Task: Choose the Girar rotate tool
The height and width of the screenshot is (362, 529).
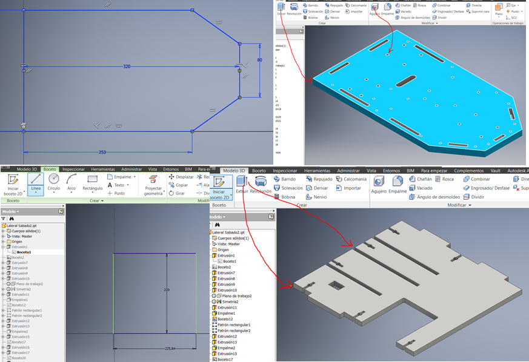Action: coord(177,193)
